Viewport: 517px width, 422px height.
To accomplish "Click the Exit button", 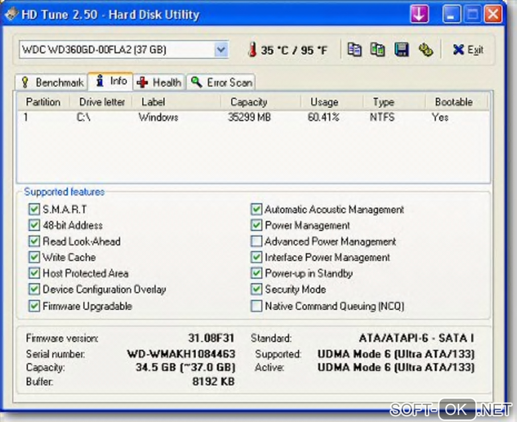I will 467,50.
